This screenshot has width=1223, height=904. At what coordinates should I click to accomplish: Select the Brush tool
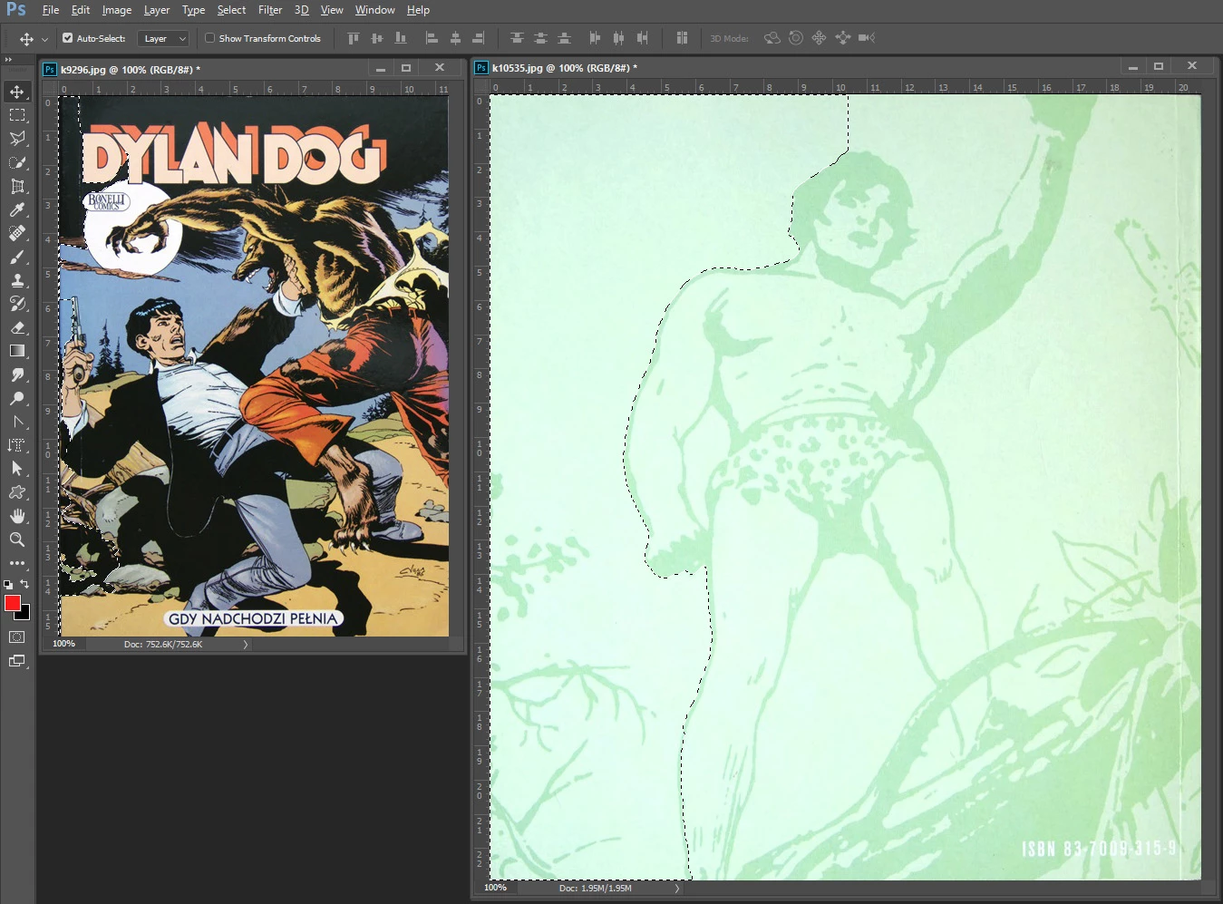tap(17, 257)
